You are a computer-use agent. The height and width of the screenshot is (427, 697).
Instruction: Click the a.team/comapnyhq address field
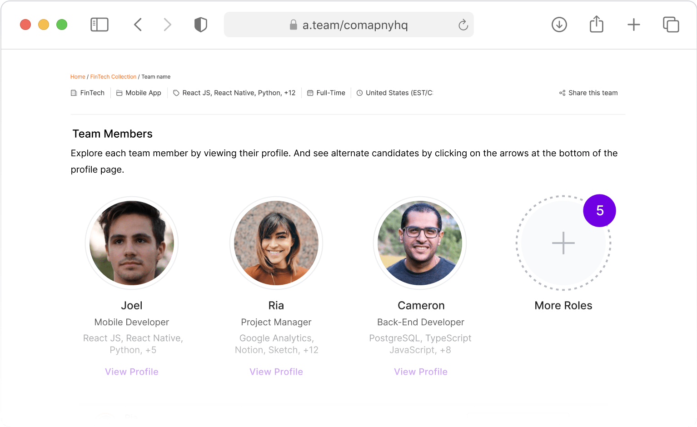[354, 25]
